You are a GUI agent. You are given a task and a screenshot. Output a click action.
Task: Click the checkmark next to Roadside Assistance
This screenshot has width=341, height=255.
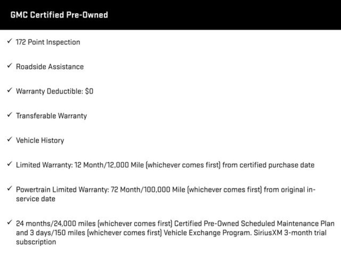tap(9, 66)
